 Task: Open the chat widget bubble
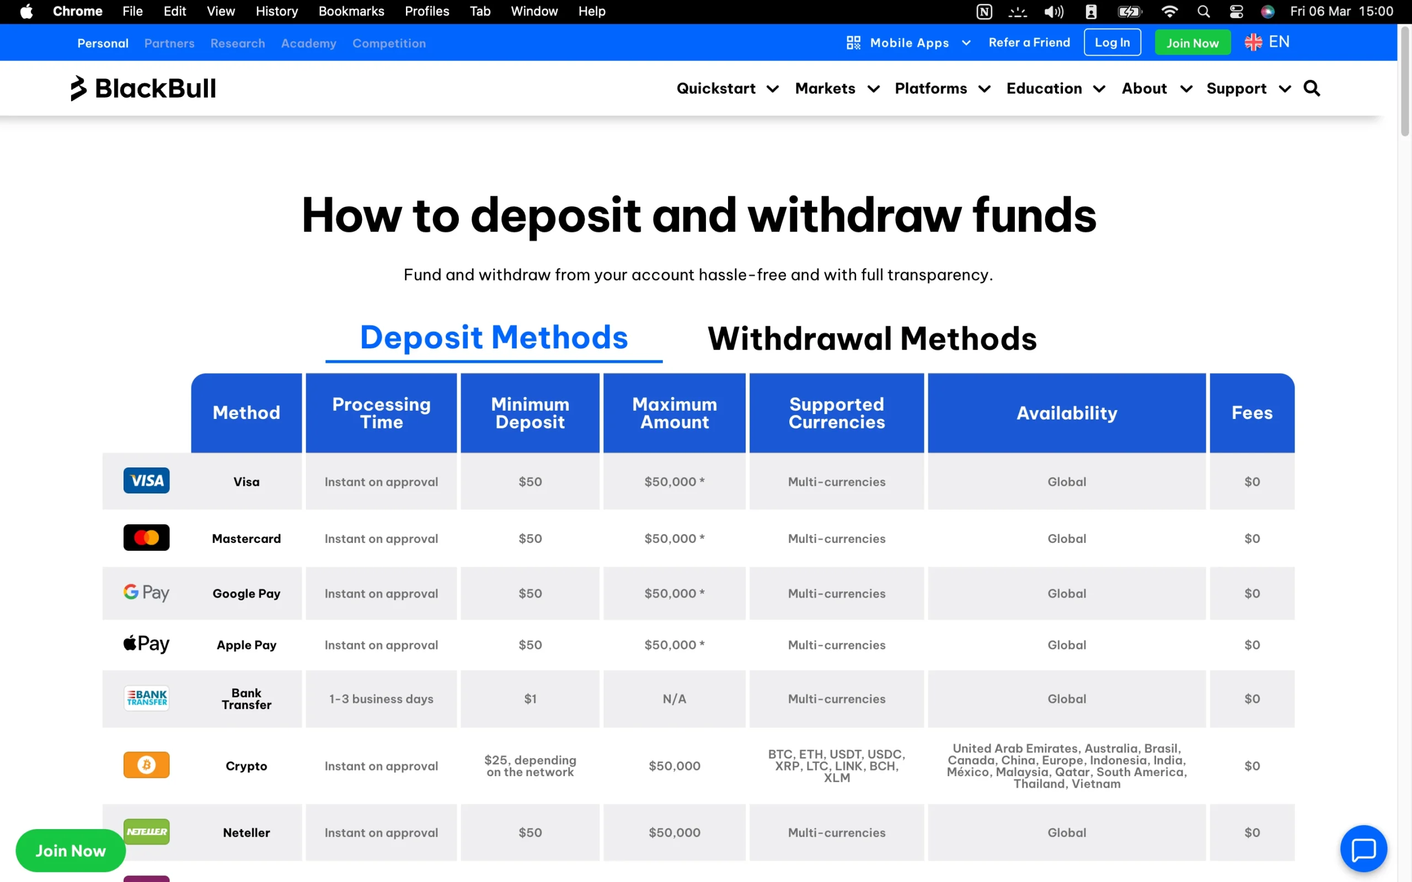click(1363, 848)
